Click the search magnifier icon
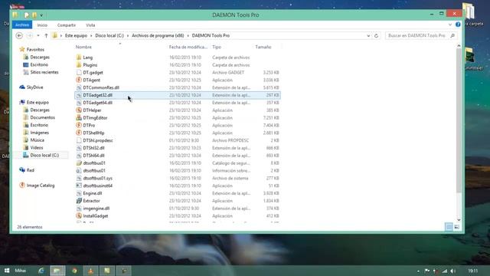 tap(452, 36)
